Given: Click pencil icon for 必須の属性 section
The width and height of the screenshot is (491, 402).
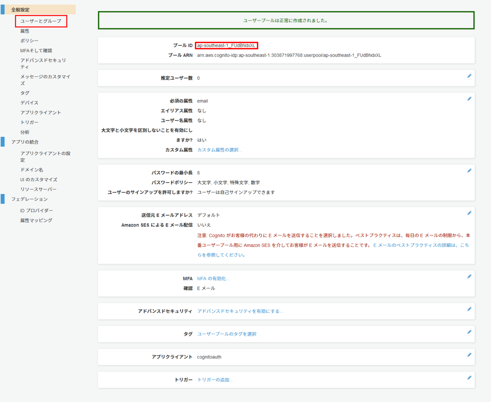Looking at the screenshot, I should (x=469, y=99).
